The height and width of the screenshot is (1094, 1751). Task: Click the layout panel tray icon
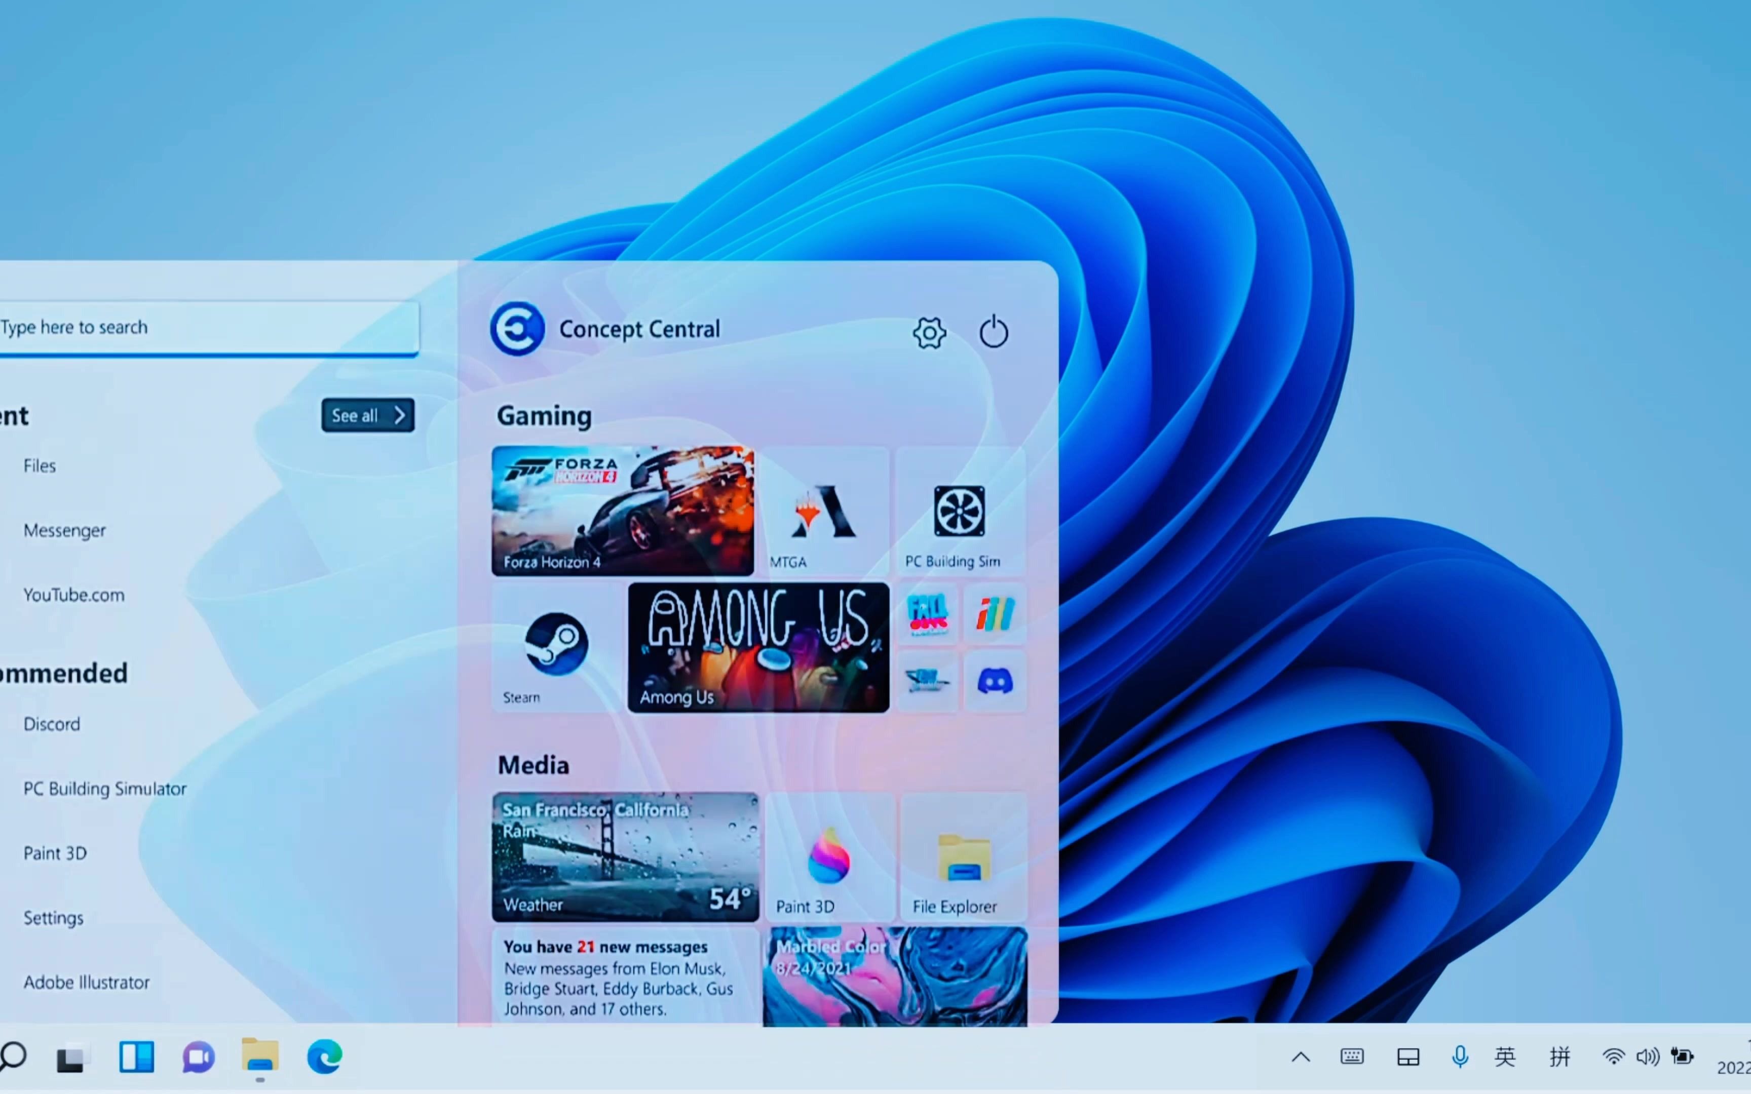(x=1408, y=1058)
